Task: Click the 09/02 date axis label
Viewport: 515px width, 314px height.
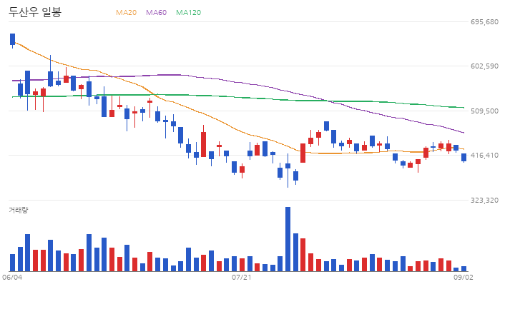Action: click(463, 277)
